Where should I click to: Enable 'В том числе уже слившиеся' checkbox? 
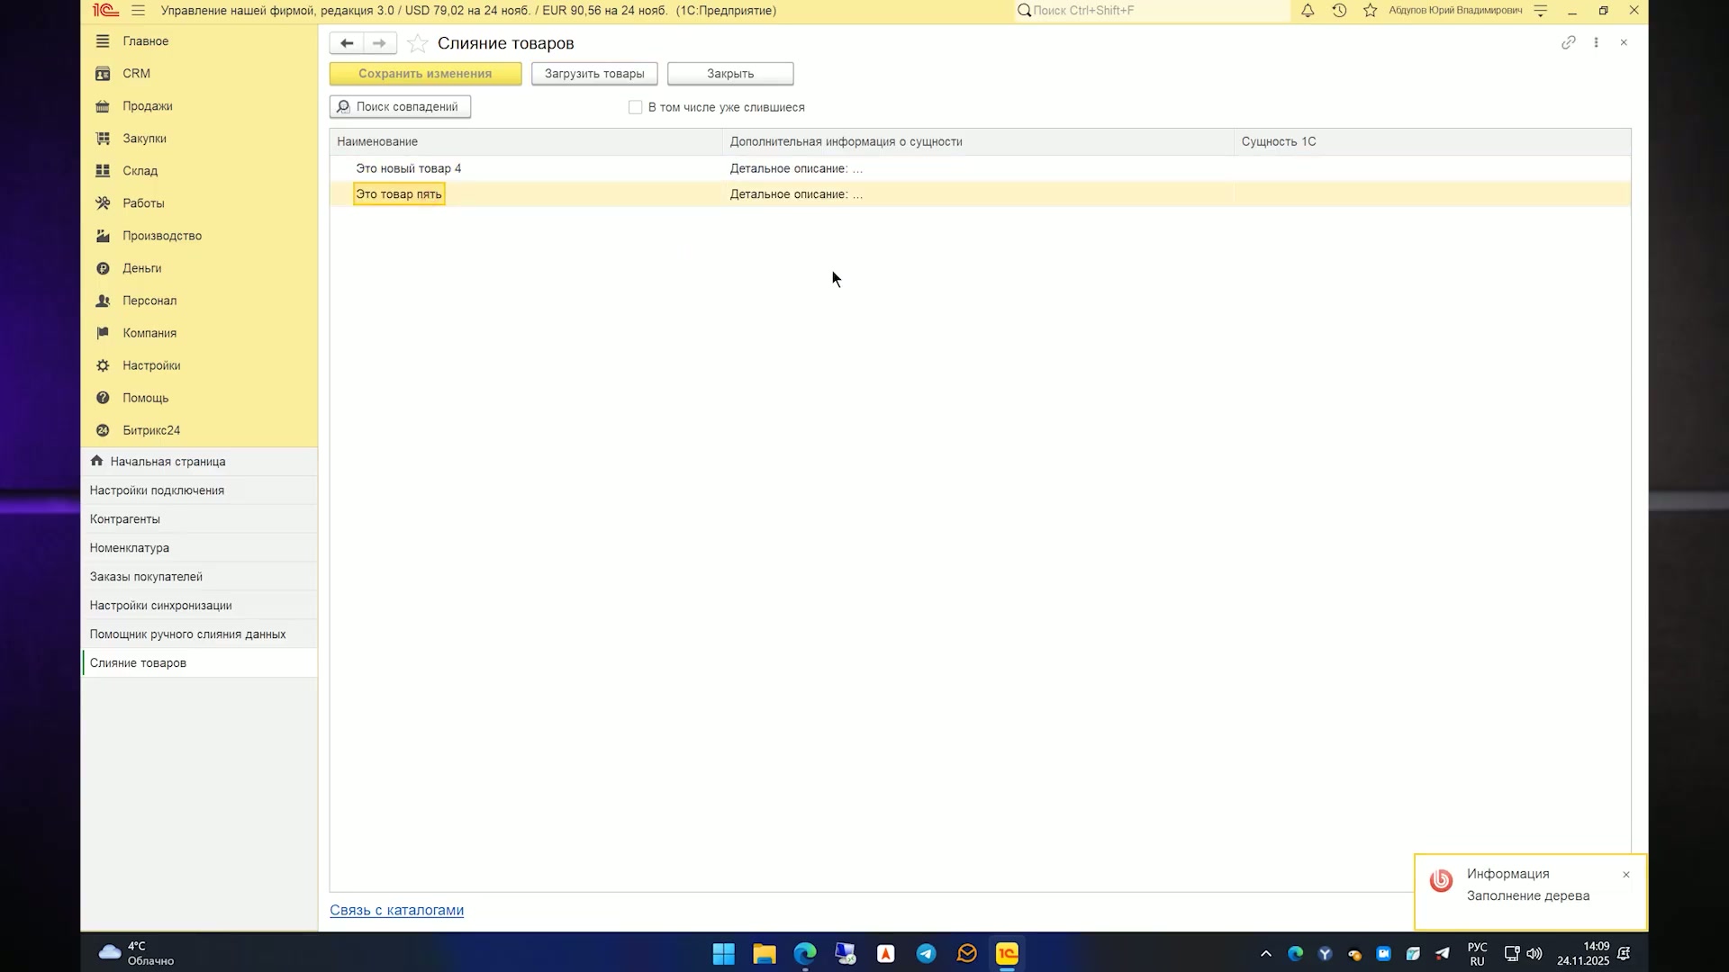coord(635,107)
